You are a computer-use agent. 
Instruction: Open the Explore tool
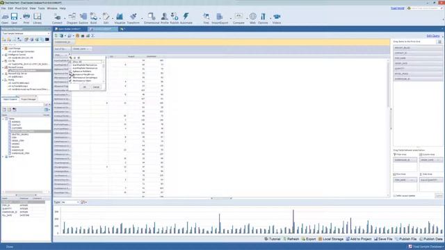pyautogui.click(x=83, y=19)
